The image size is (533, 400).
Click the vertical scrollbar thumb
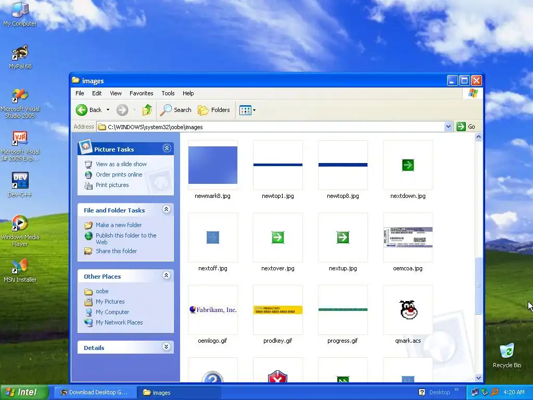[x=479, y=286]
